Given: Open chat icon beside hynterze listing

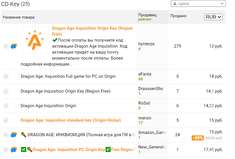Looking at the screenshot, I should point(14,46).
